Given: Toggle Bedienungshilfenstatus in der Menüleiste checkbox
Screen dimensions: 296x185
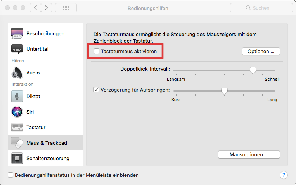Looking at the screenshot, I should 10,175.
